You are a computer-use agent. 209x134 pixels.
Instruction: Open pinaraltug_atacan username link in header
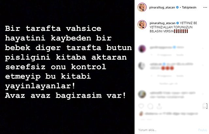pos(162,7)
